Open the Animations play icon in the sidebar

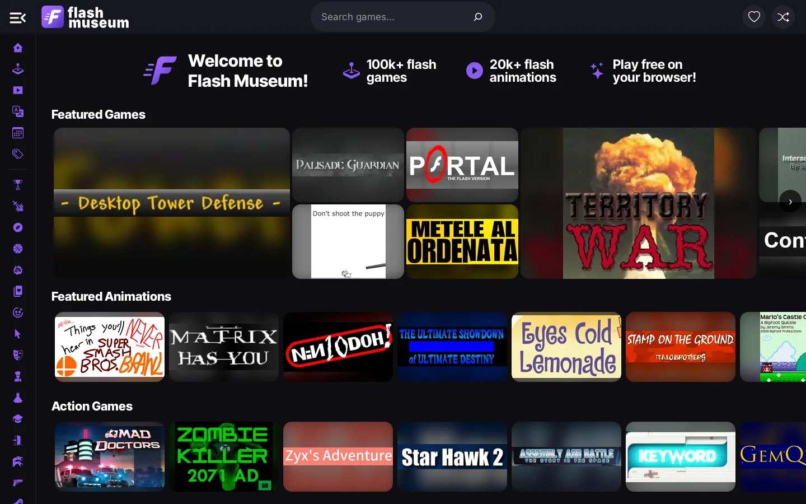click(18, 90)
